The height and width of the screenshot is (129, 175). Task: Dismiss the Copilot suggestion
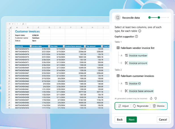pos(159,106)
